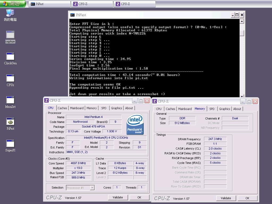Close the PiFast console window
Screen dimensions: 272x204
tap(242, 15)
